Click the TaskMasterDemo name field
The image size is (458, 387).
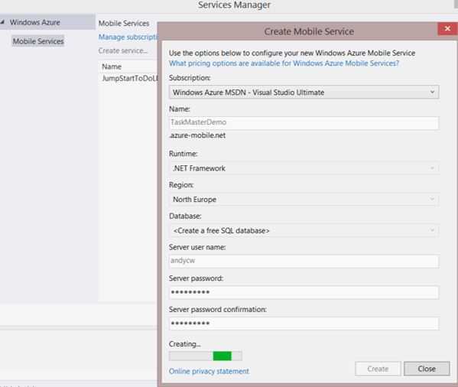[x=304, y=122]
